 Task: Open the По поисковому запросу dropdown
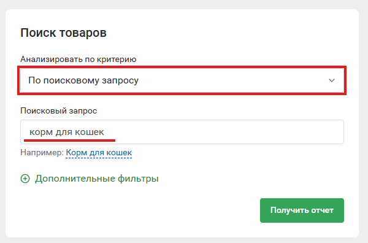182,80
